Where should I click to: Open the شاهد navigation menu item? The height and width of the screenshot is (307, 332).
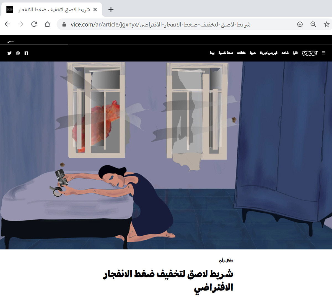point(285,53)
